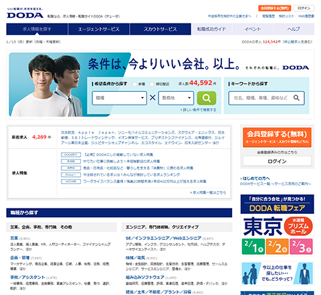321x295 pixels.
Task: Switch to エージェントサービス tab
Action: pos(98,29)
